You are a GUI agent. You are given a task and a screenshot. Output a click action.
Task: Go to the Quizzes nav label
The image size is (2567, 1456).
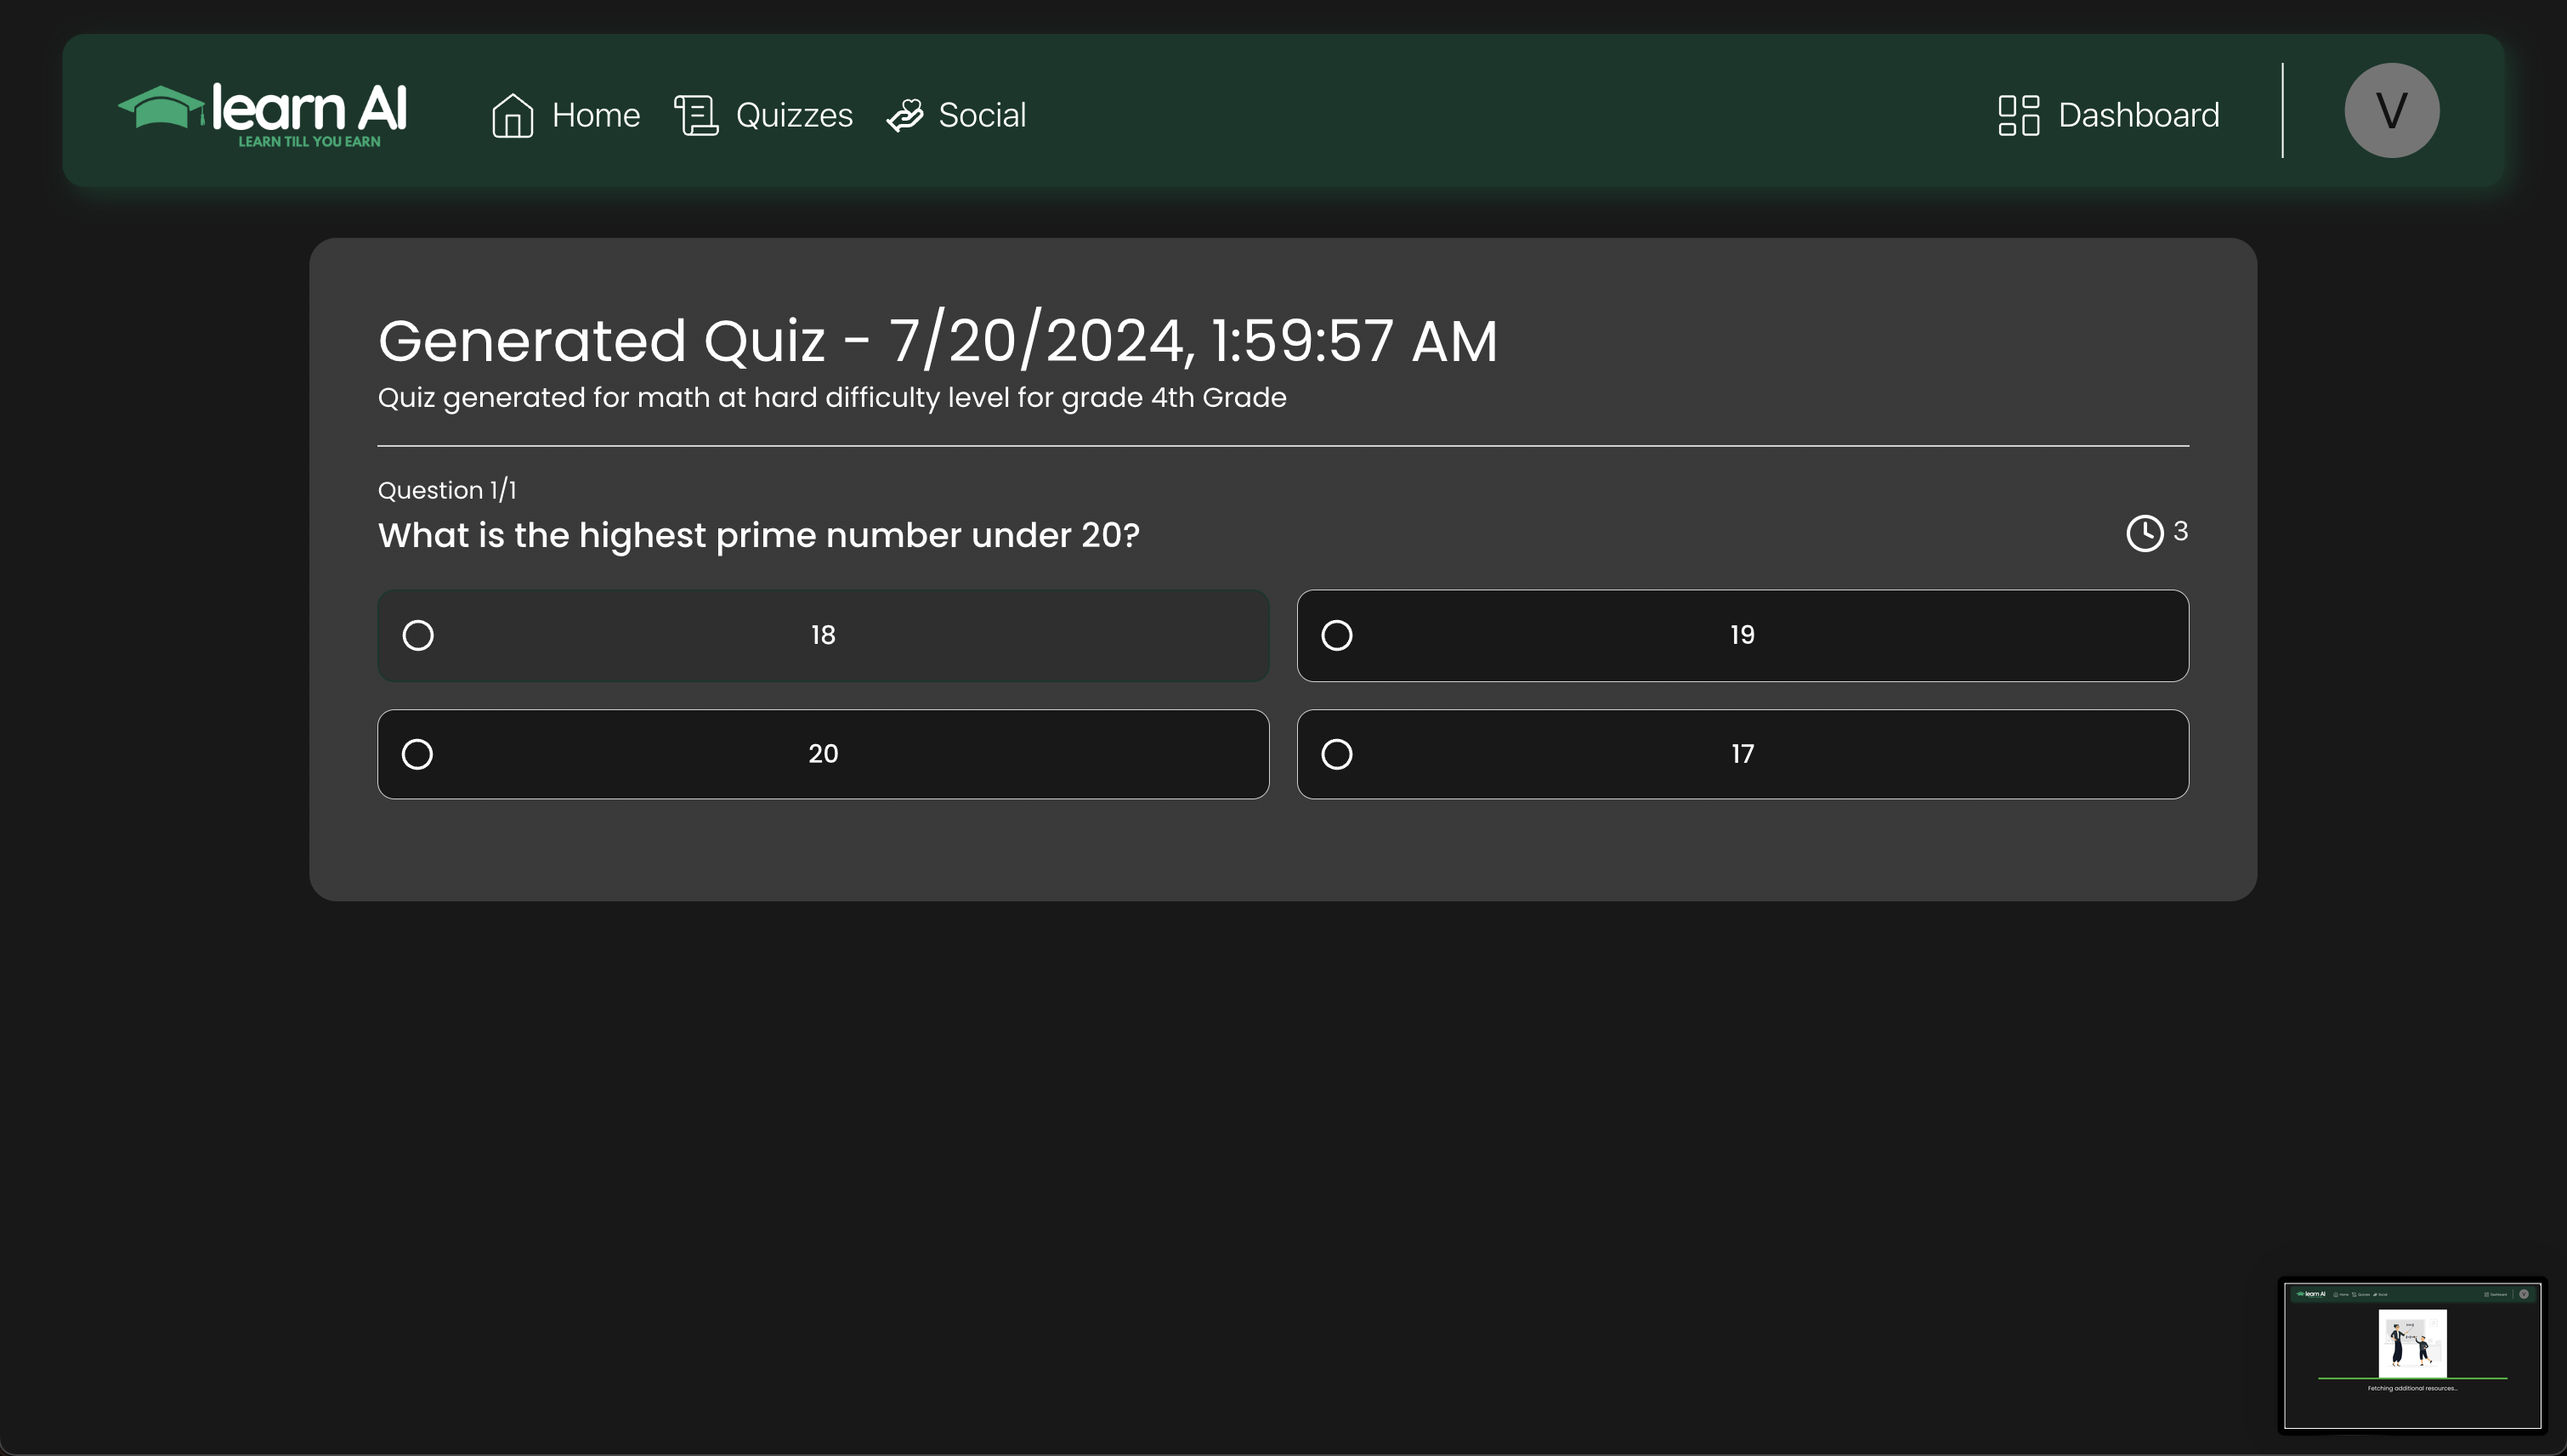(x=793, y=115)
